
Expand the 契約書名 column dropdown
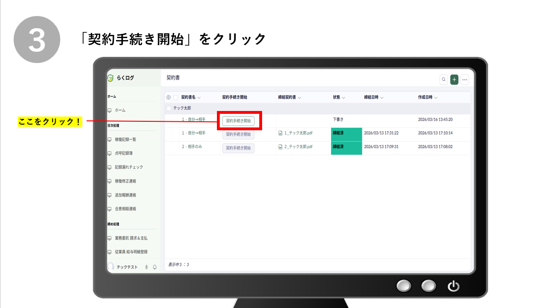point(199,98)
